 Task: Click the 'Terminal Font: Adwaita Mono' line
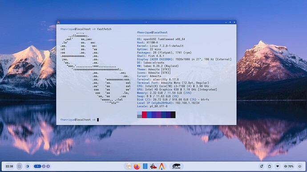[173, 83]
